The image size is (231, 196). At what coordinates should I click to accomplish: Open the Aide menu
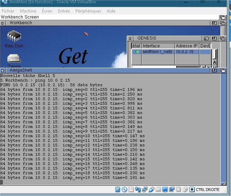point(111,11)
